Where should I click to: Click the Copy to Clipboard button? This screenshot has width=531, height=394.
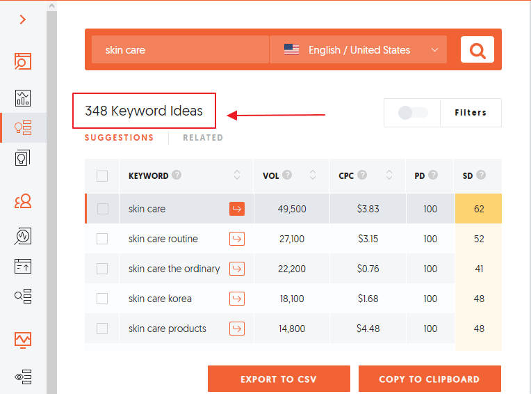coord(429,379)
